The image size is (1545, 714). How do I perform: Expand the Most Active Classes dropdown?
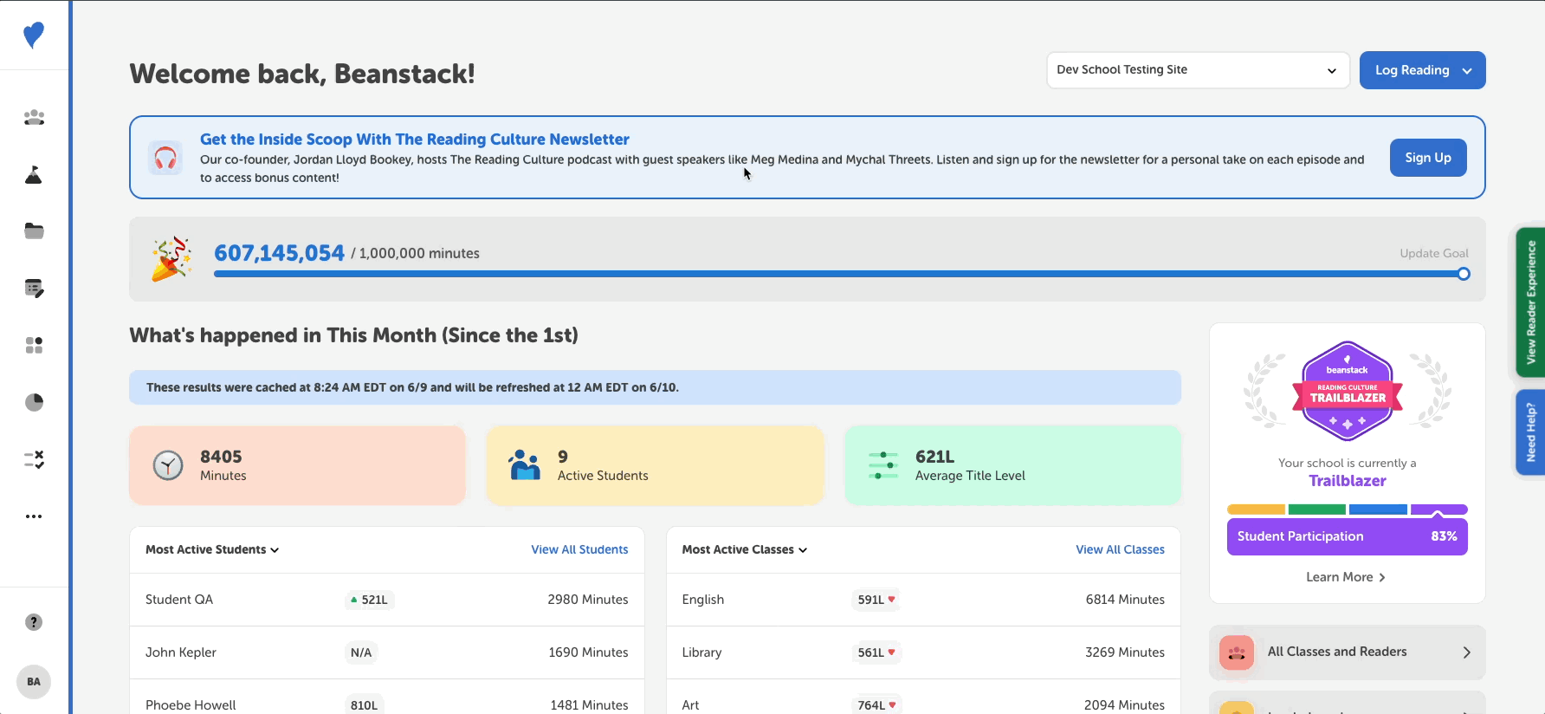coord(744,550)
